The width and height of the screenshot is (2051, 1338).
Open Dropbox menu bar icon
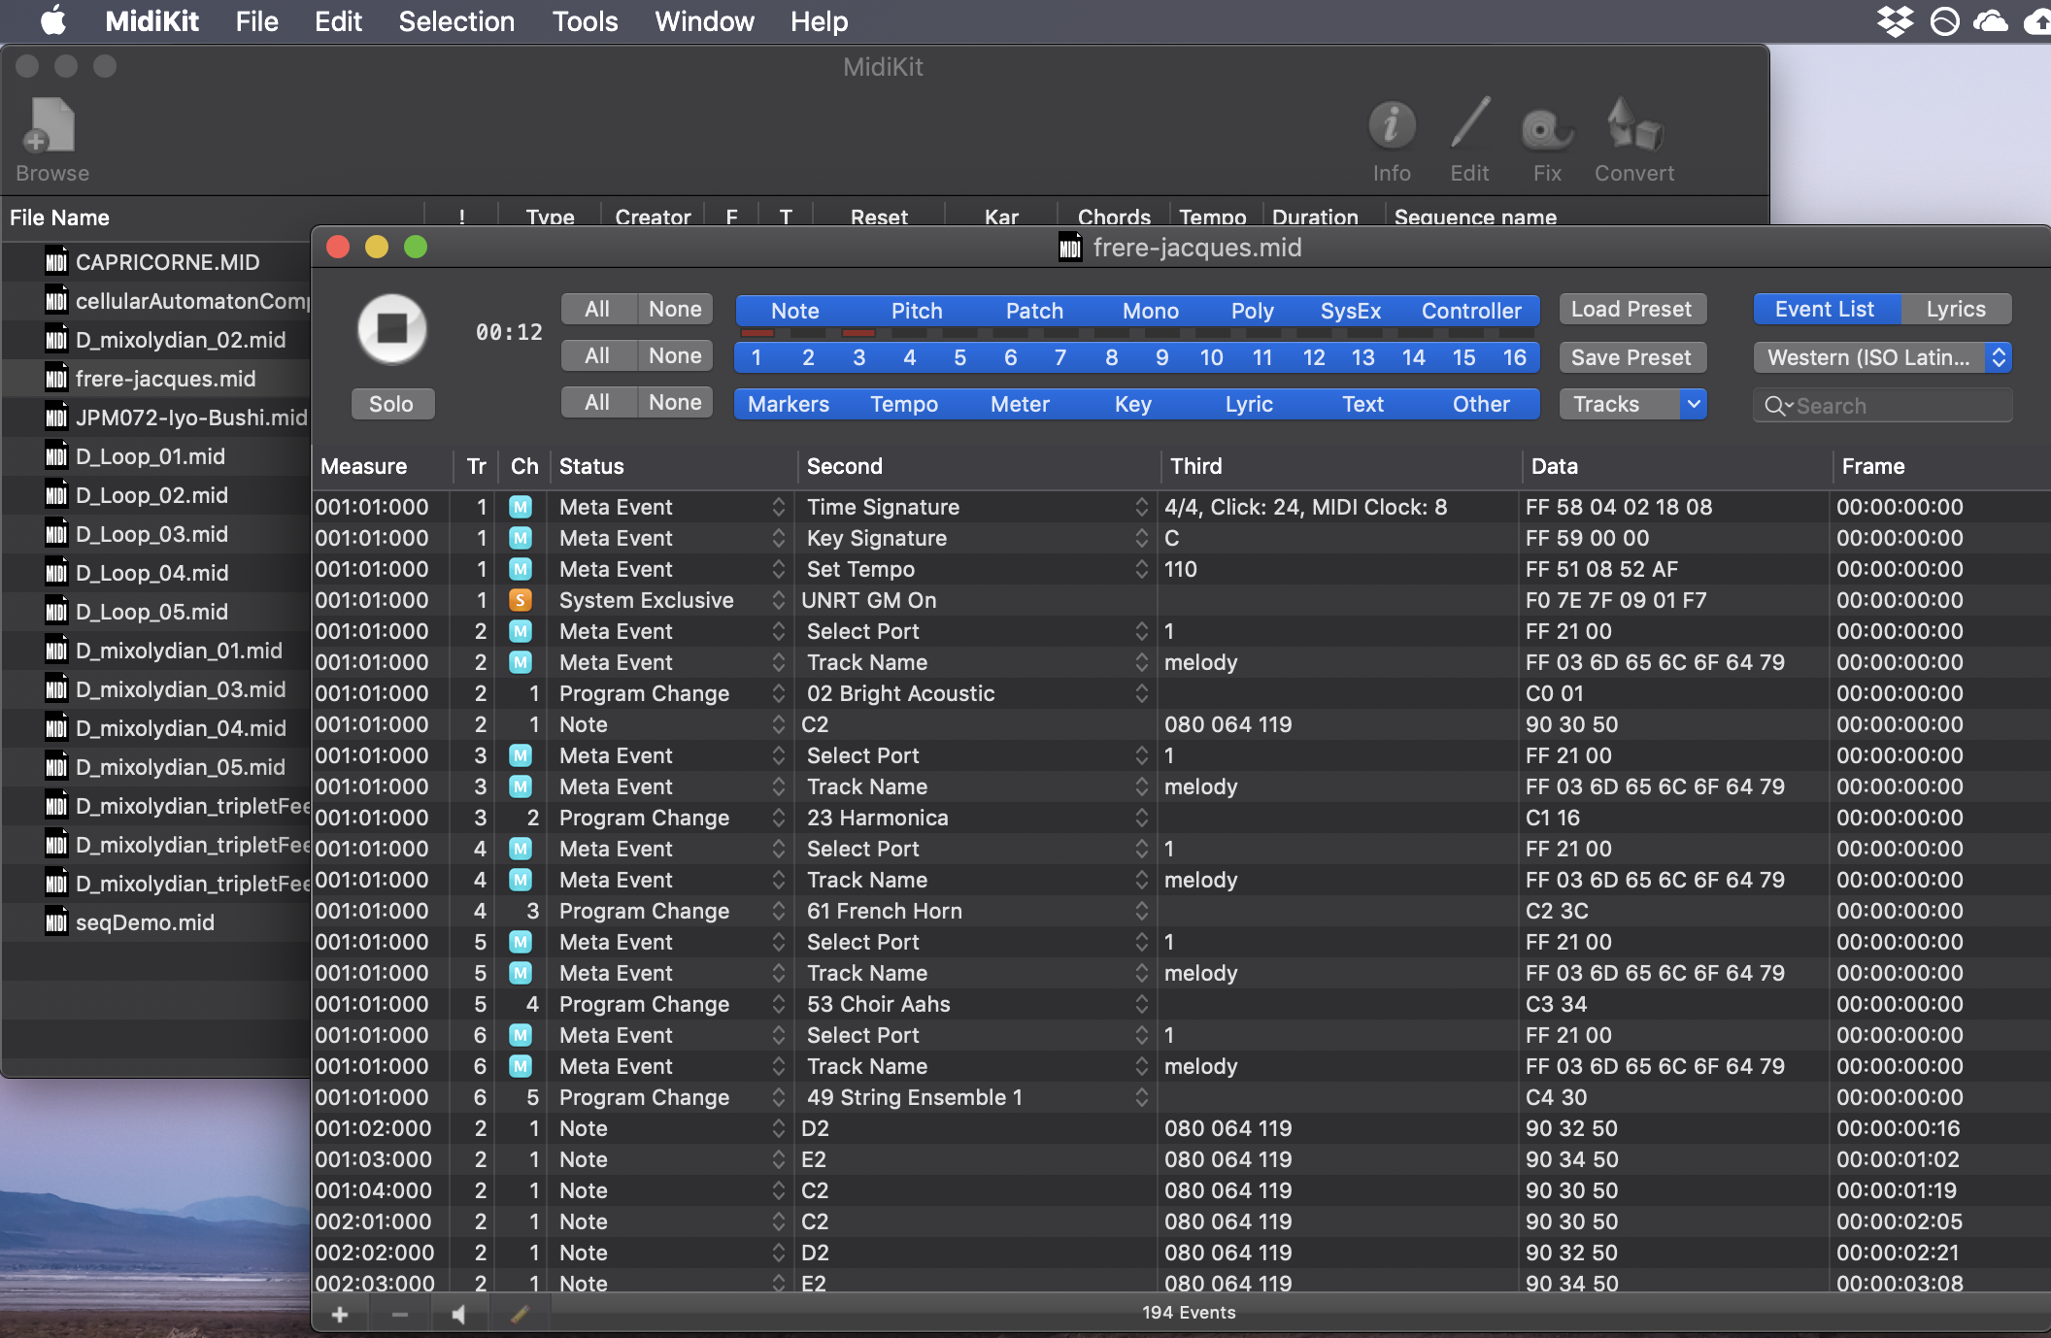1895,21
